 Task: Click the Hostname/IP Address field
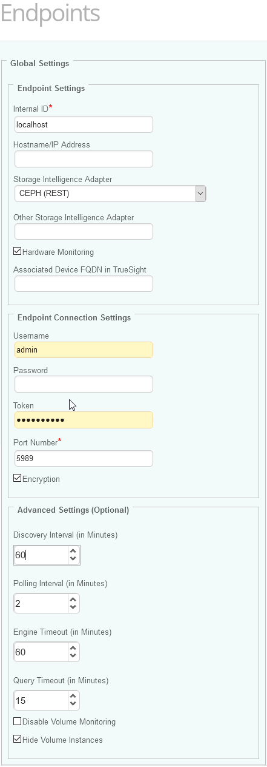[84, 159]
